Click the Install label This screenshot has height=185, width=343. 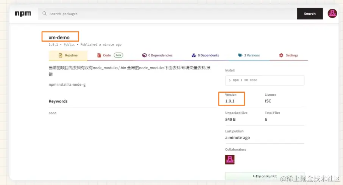[230, 70]
